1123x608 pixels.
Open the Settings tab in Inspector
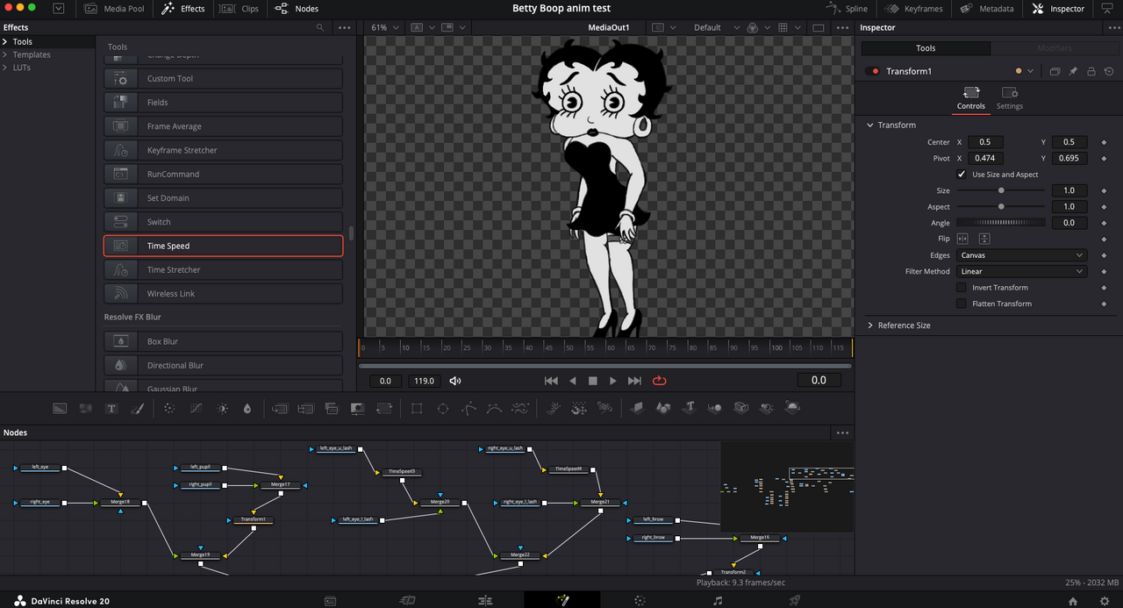coord(1009,97)
